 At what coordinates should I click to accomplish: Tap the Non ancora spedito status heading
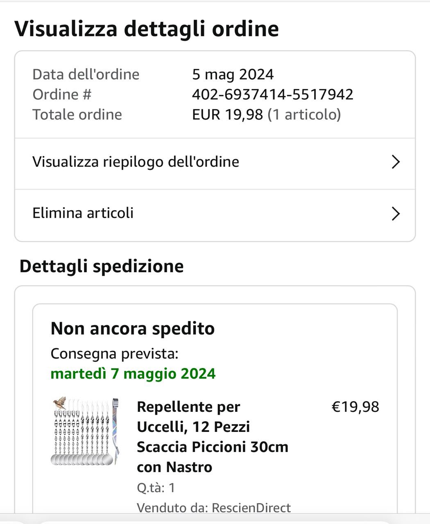(x=132, y=329)
